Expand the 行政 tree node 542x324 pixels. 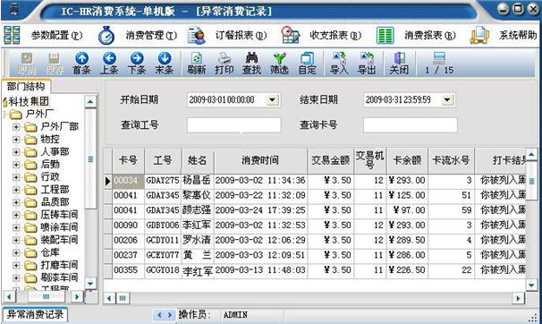click(16, 177)
